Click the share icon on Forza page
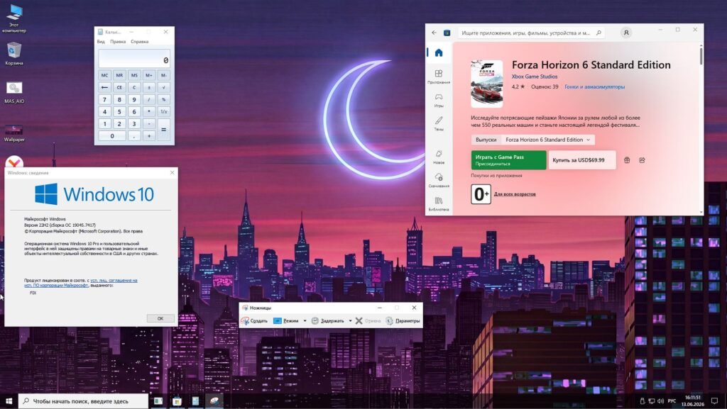This screenshot has height=409, width=727. pos(642,160)
